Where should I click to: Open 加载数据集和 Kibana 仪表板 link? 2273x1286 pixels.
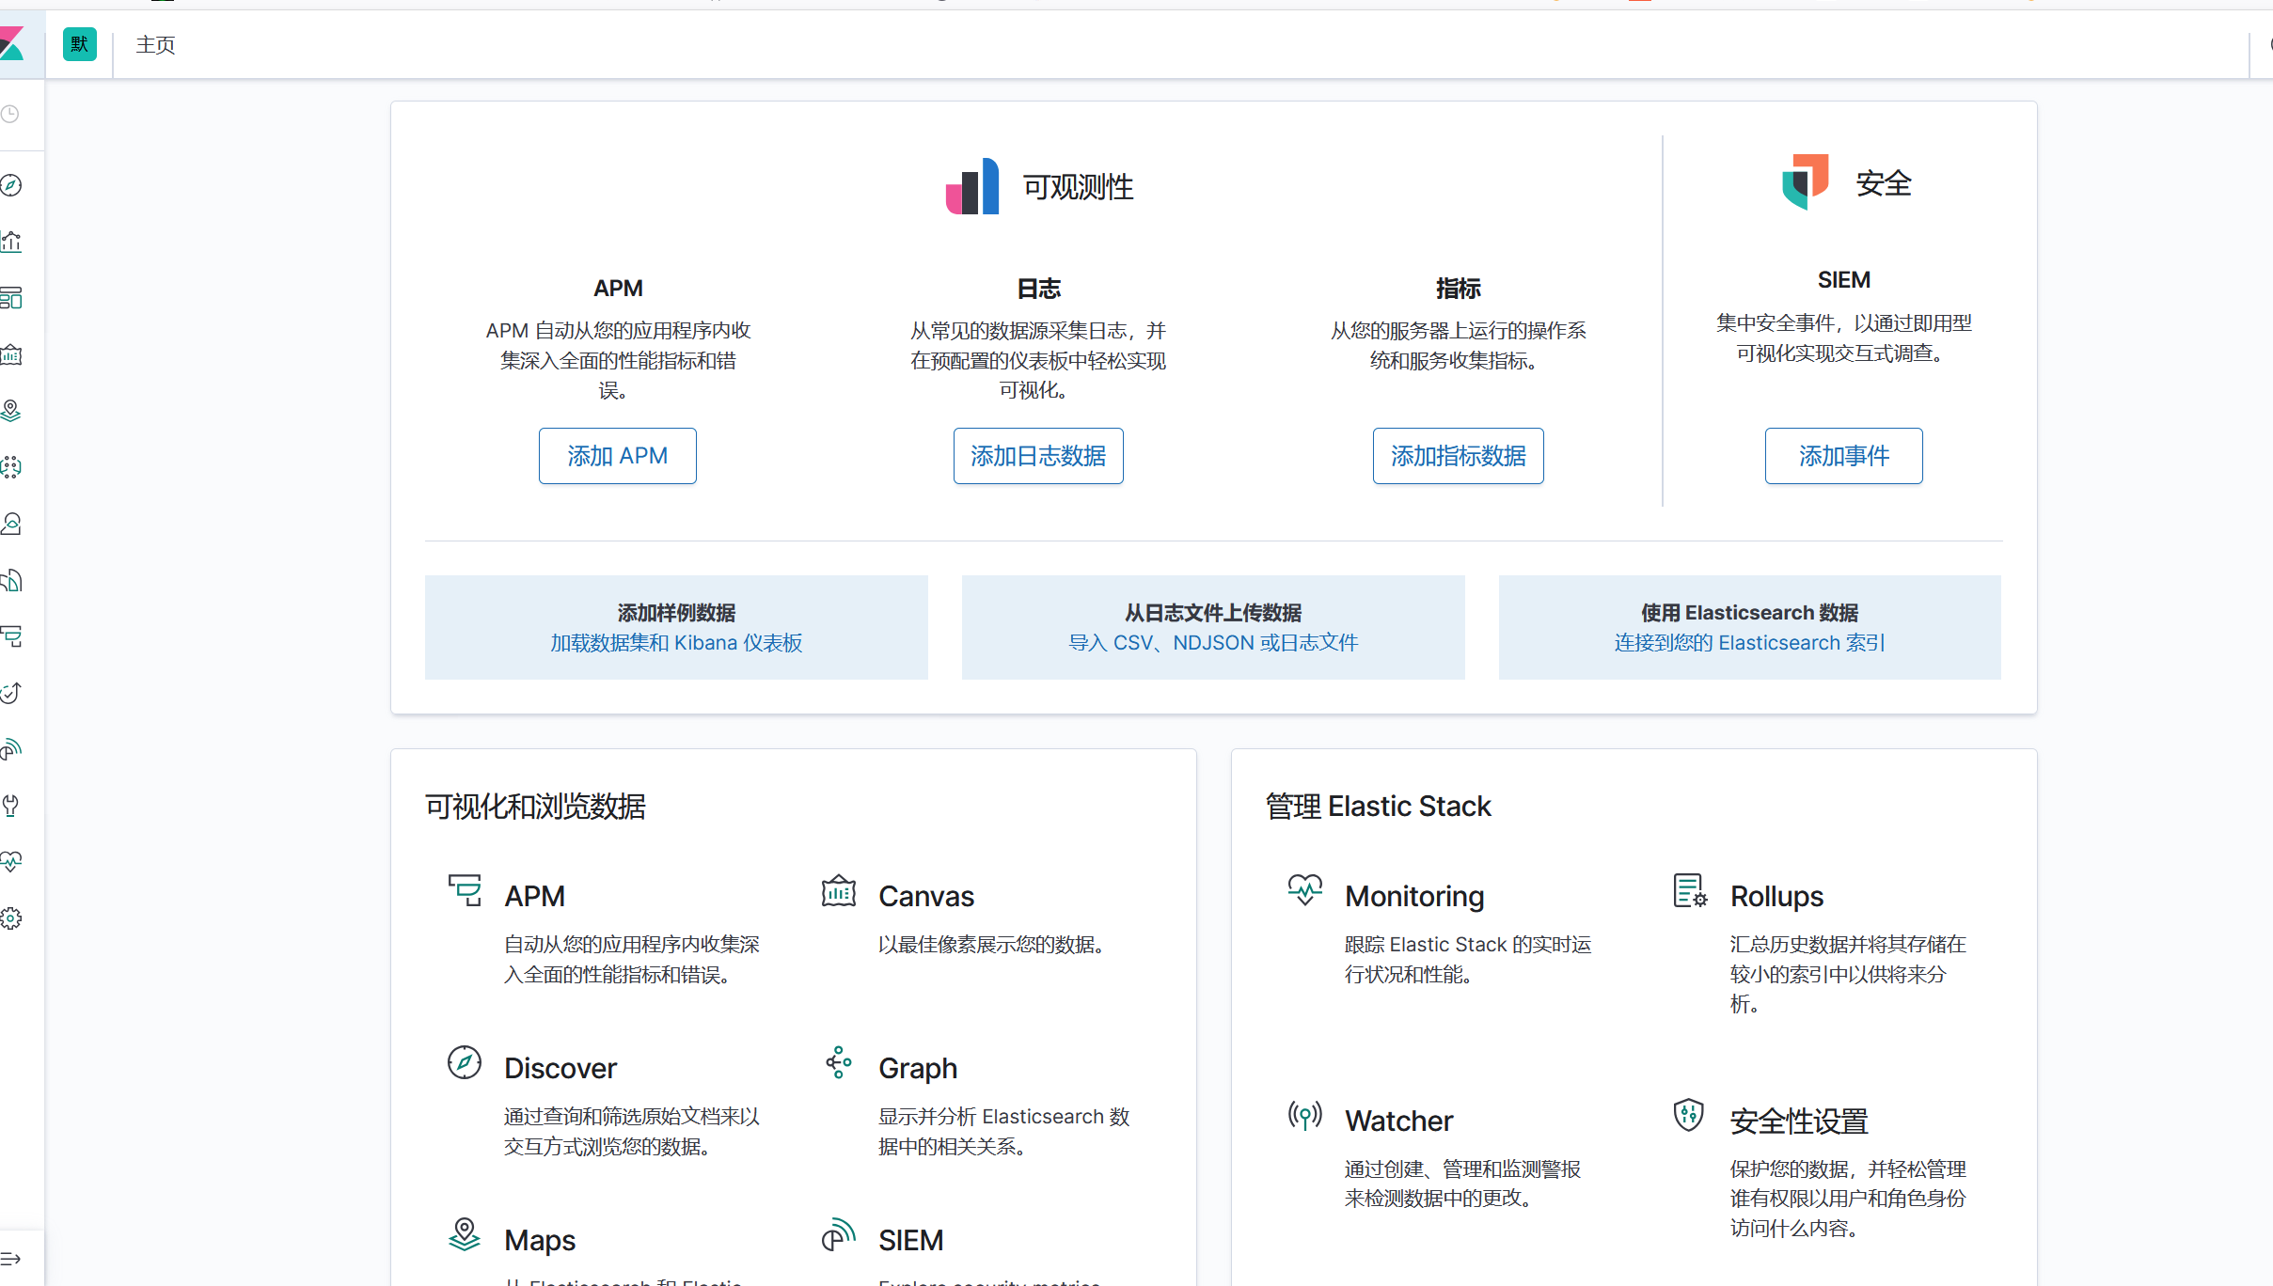coord(675,643)
